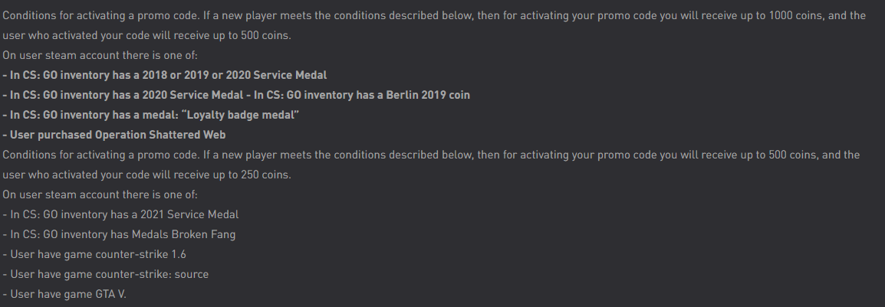Click the first 'Conditions for activating a promo code' paragraph
This screenshot has height=307, width=885.
pos(434,25)
